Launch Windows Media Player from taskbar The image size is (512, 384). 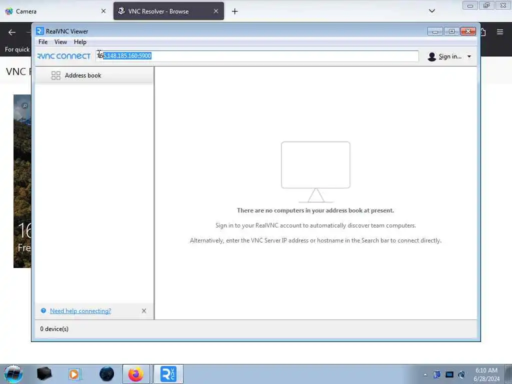[74, 374]
